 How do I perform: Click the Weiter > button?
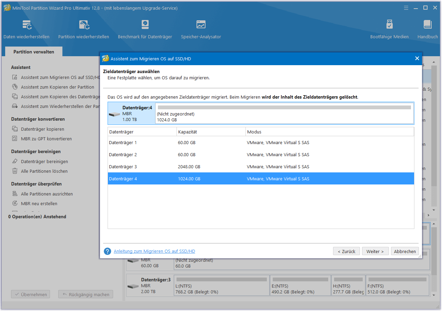[x=375, y=251]
